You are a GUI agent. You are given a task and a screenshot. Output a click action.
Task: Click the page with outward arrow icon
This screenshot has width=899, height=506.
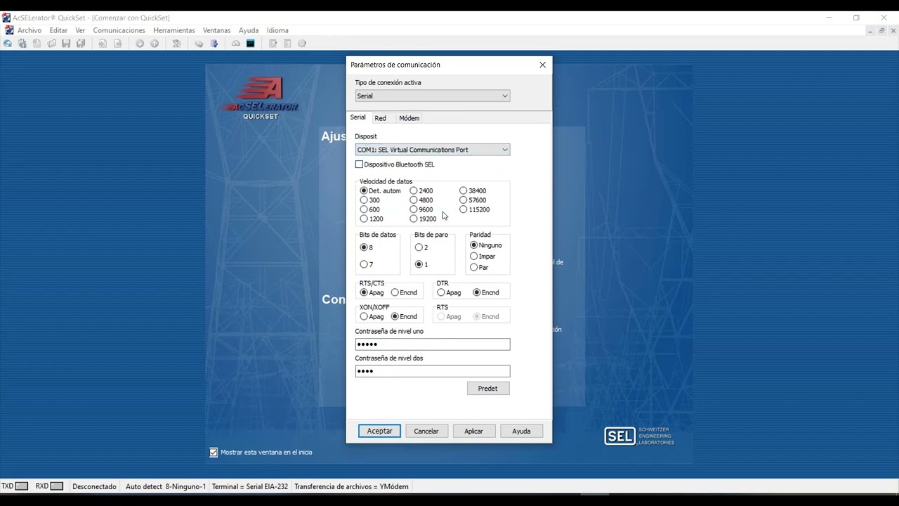pyautogui.click(x=118, y=44)
